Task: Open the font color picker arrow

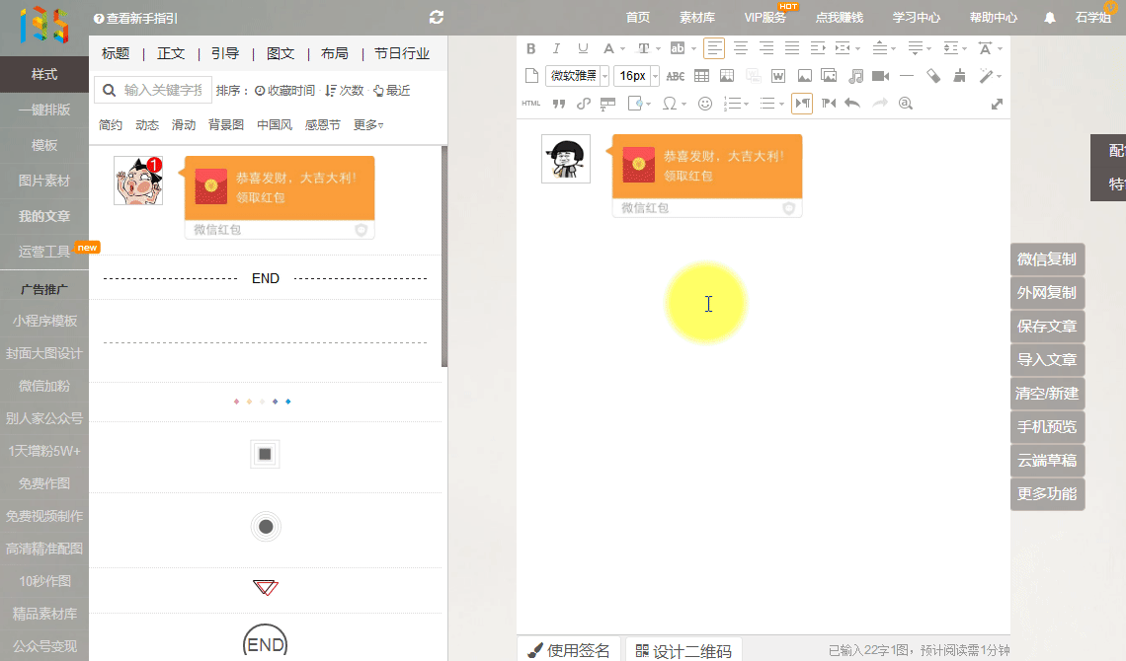Action: [622, 49]
